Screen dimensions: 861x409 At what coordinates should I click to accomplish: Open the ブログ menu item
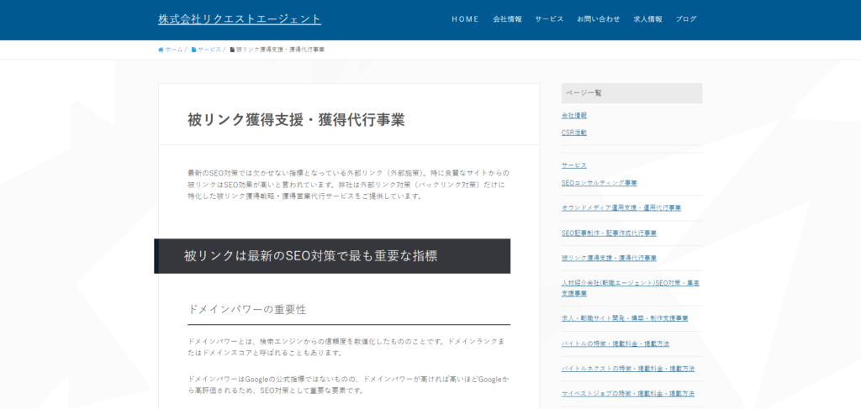click(686, 19)
